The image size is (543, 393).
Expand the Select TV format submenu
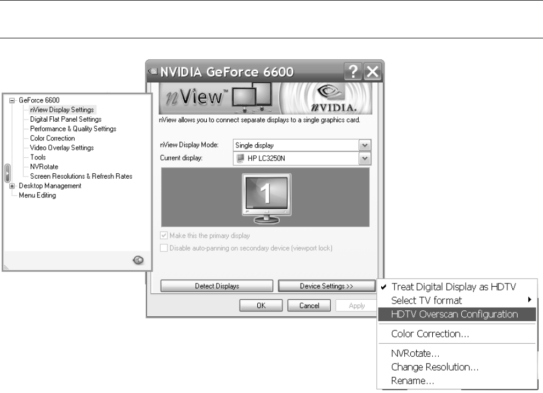pos(457,300)
